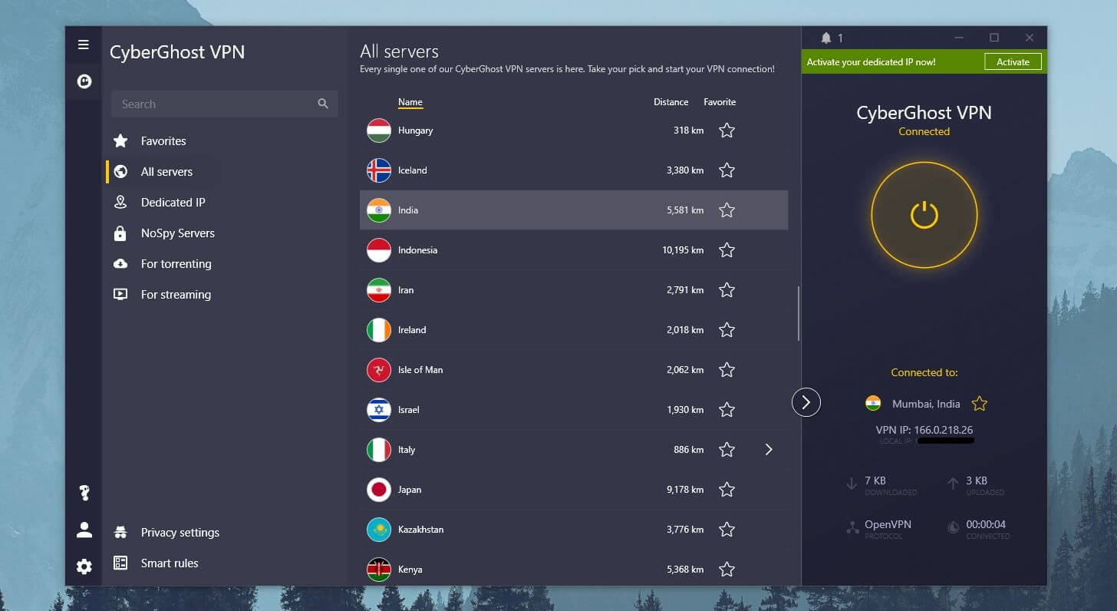Click the search magnifier icon

coord(323,104)
